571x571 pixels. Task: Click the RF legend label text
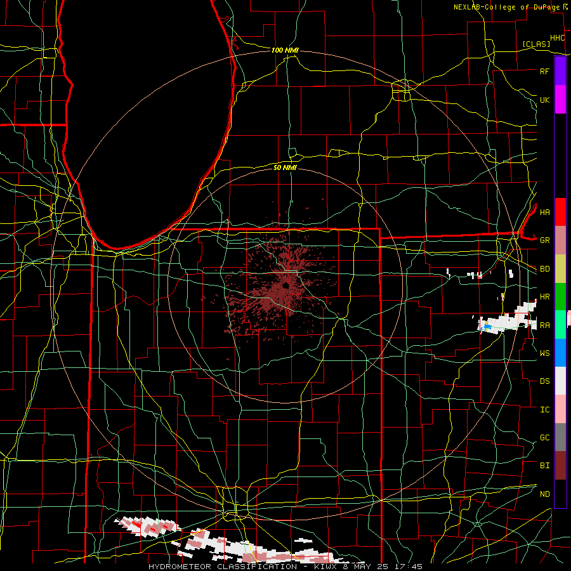(544, 71)
